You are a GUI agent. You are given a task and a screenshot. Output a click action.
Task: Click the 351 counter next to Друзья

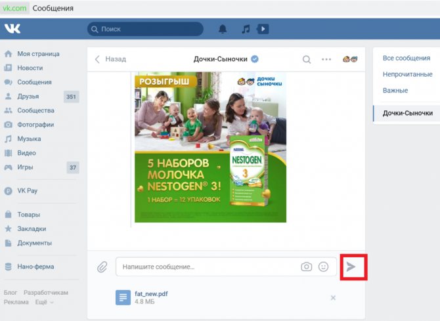coord(72,96)
